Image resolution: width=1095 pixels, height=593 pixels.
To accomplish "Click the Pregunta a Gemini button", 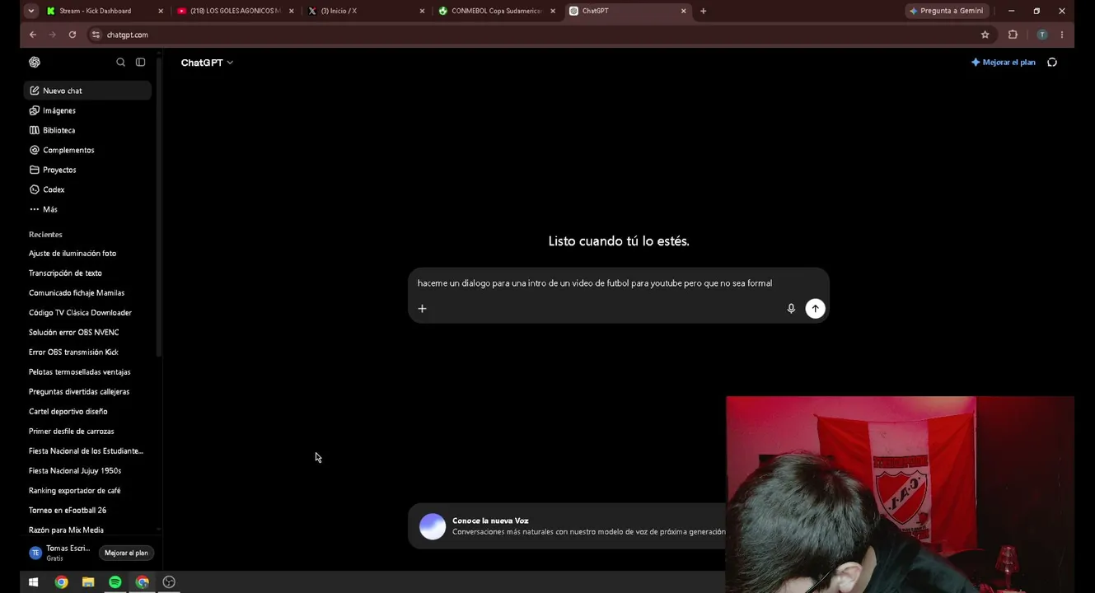I will click(x=946, y=11).
